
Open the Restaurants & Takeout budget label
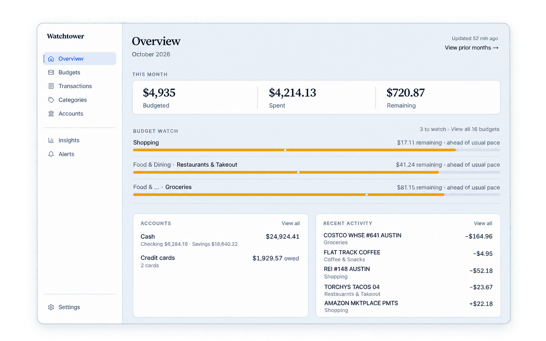[x=207, y=165]
